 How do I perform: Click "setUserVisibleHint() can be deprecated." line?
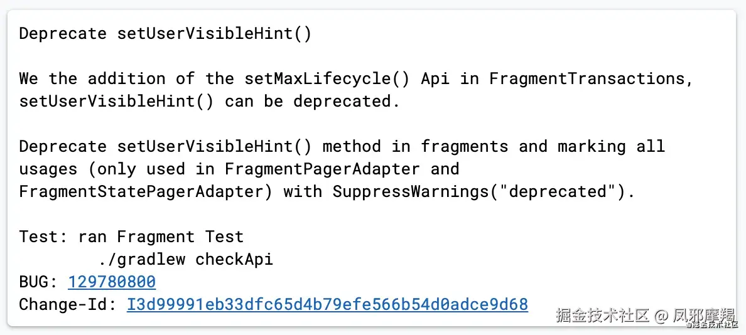(x=209, y=101)
